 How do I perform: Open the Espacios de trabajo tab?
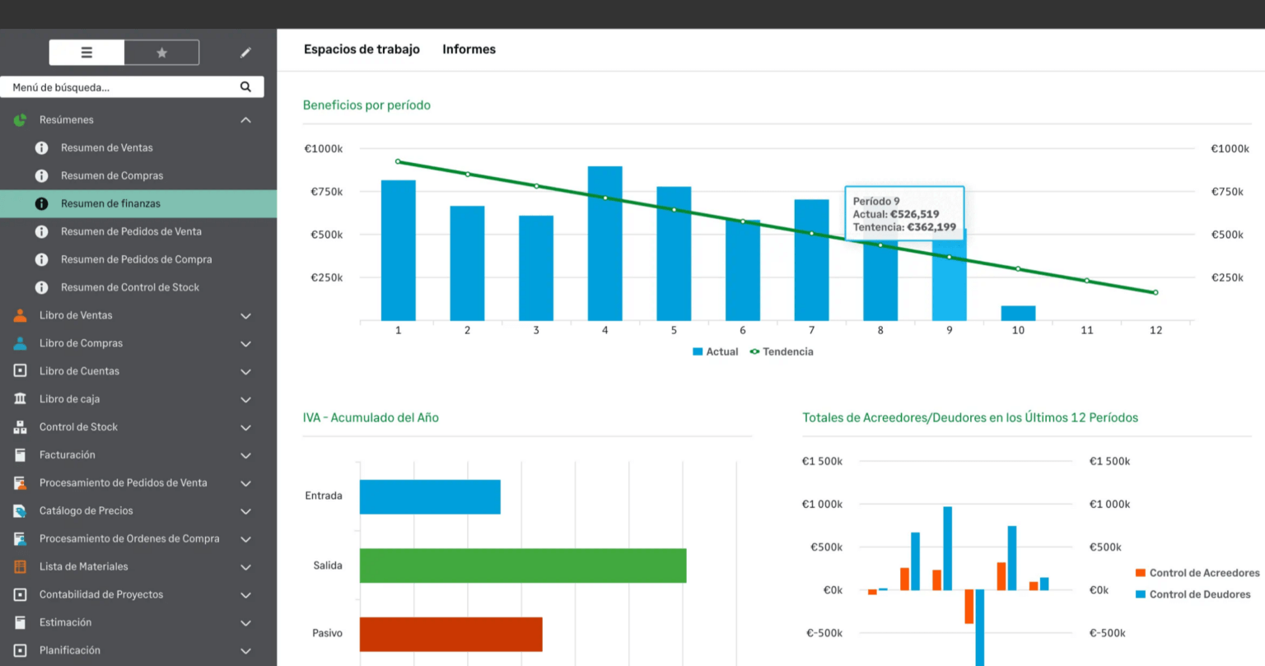coord(362,49)
